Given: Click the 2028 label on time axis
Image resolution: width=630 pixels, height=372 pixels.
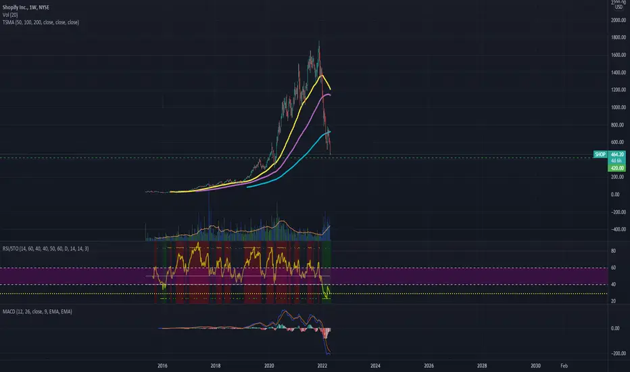Looking at the screenshot, I should pos(482,366).
